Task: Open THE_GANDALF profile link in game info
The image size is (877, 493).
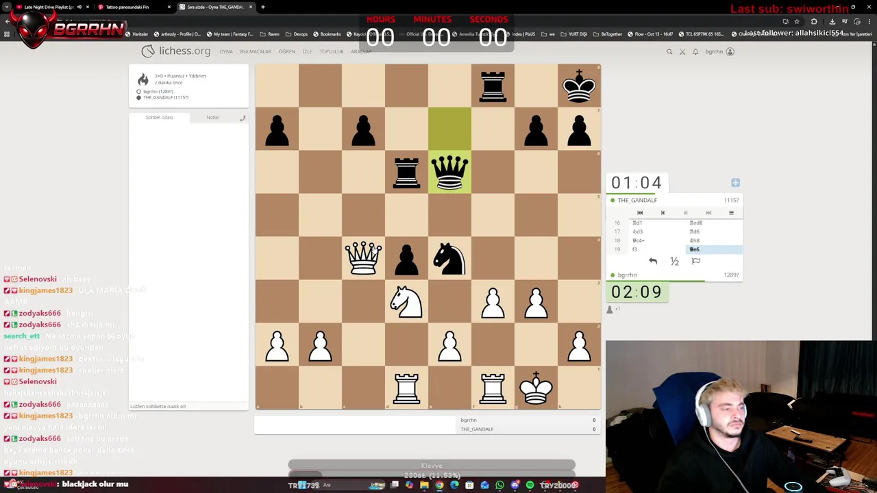Action: pyautogui.click(x=165, y=97)
